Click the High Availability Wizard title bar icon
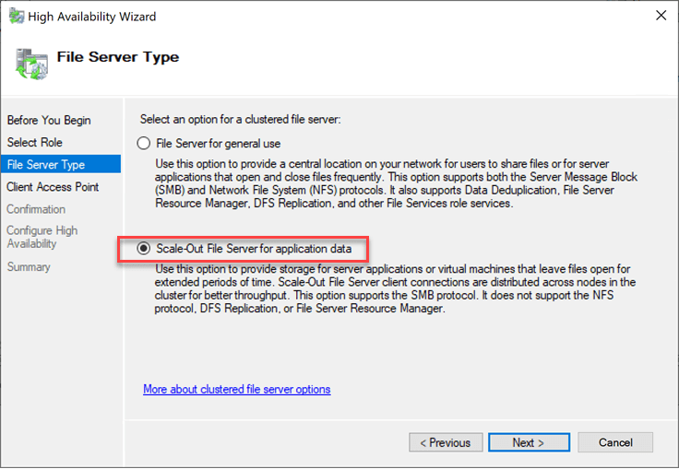 tap(16, 16)
